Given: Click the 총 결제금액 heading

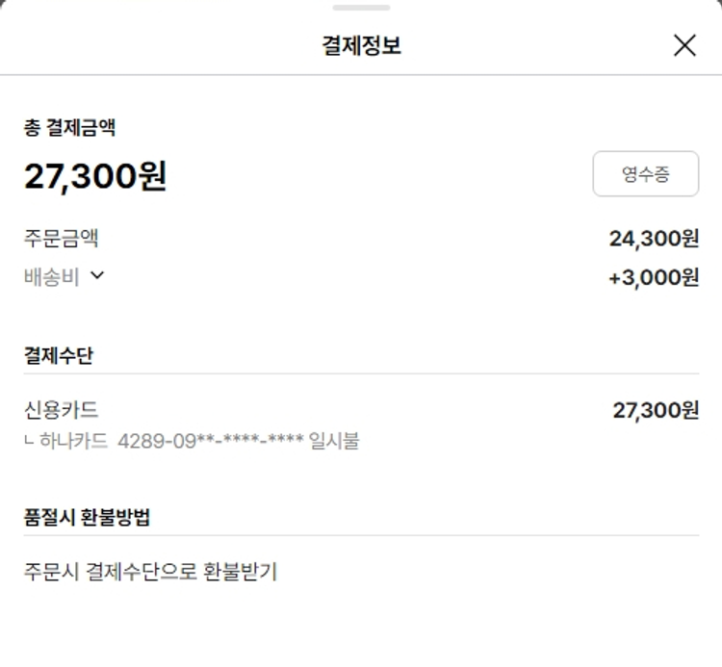Looking at the screenshot, I should pos(69,127).
